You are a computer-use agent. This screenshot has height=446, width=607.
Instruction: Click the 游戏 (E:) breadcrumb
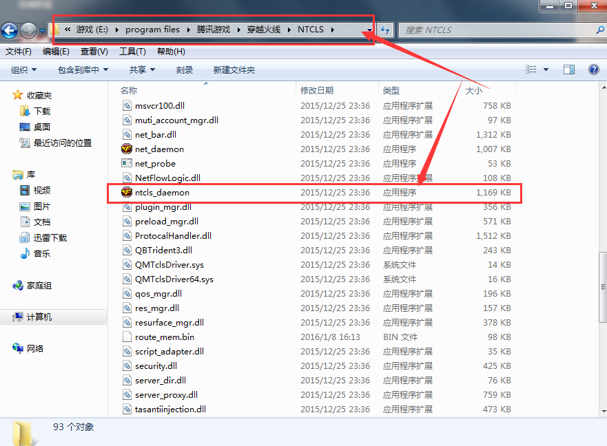point(92,30)
